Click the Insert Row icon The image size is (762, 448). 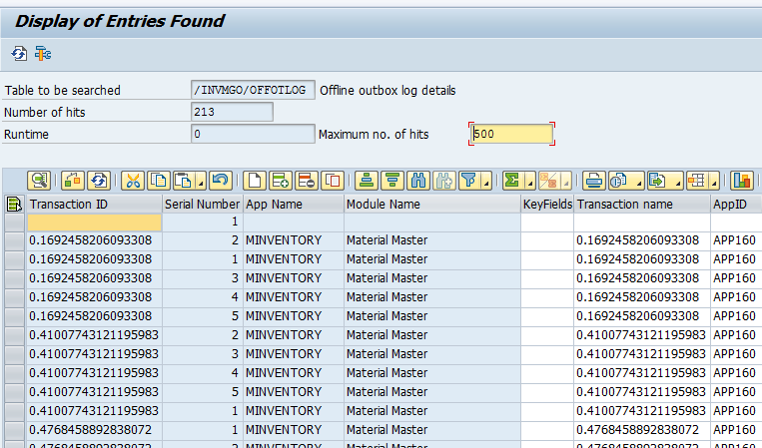tap(281, 181)
